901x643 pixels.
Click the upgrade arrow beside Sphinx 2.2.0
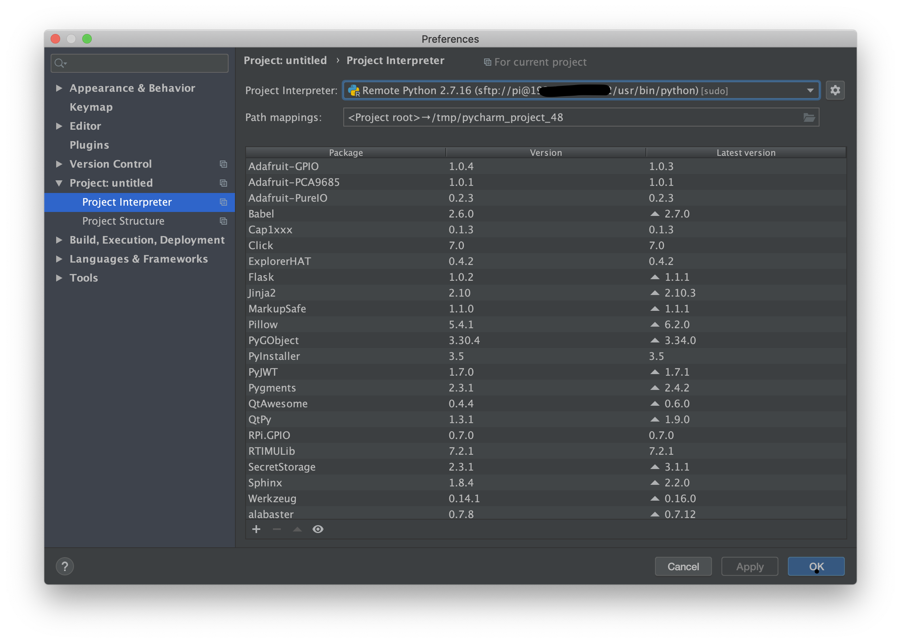655,483
